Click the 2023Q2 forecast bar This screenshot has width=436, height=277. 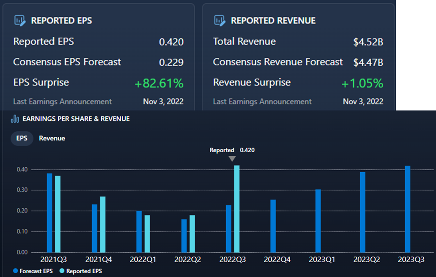coord(363,212)
